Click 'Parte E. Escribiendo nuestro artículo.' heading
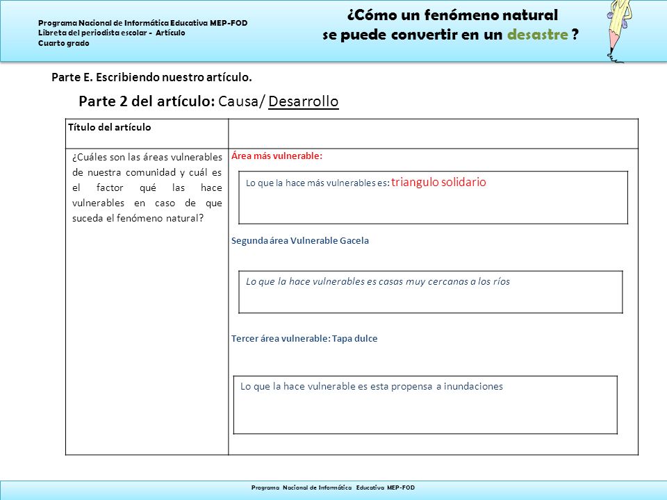 click(x=152, y=77)
